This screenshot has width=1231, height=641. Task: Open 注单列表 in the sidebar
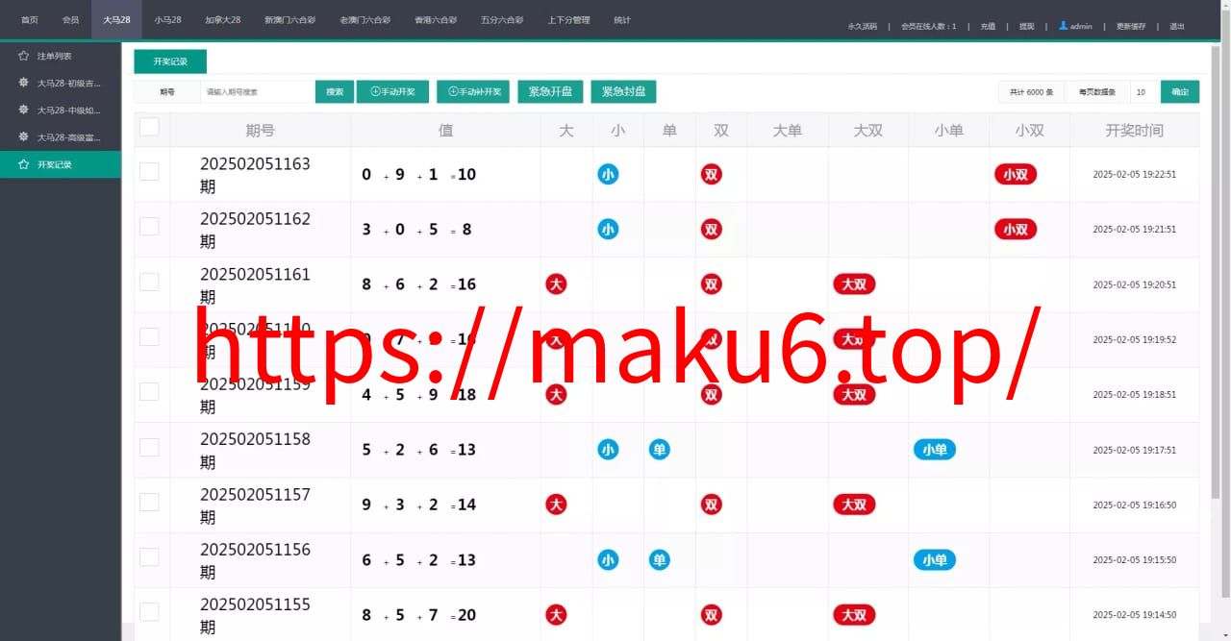(x=61, y=56)
